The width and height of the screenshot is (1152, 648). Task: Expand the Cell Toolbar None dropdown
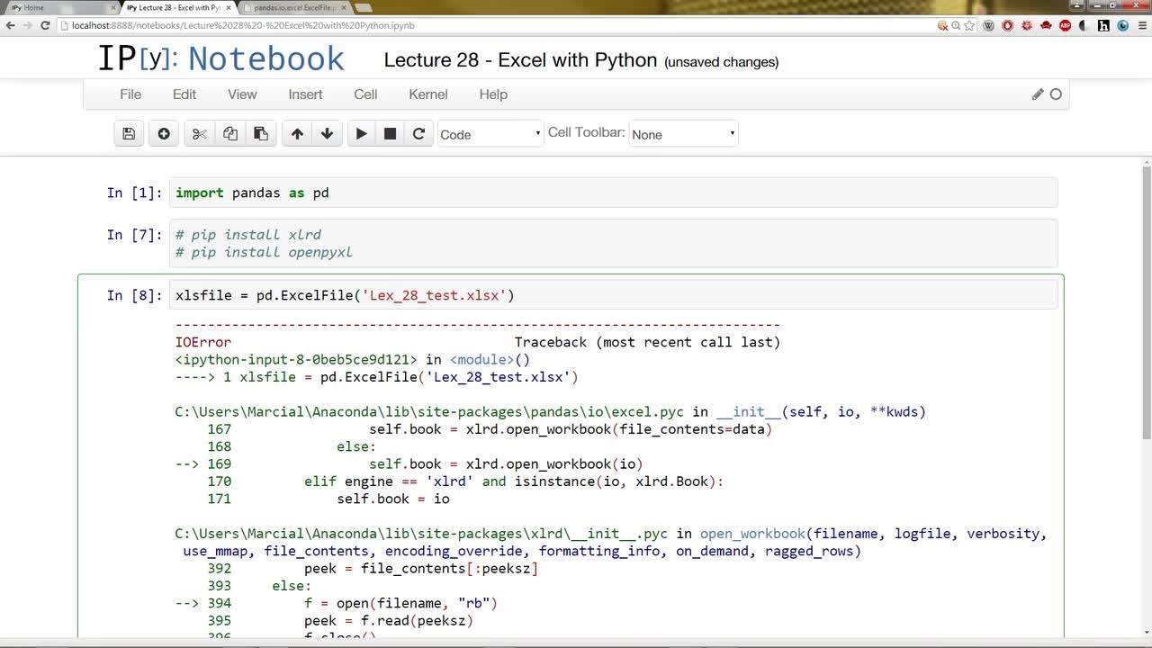[683, 134]
